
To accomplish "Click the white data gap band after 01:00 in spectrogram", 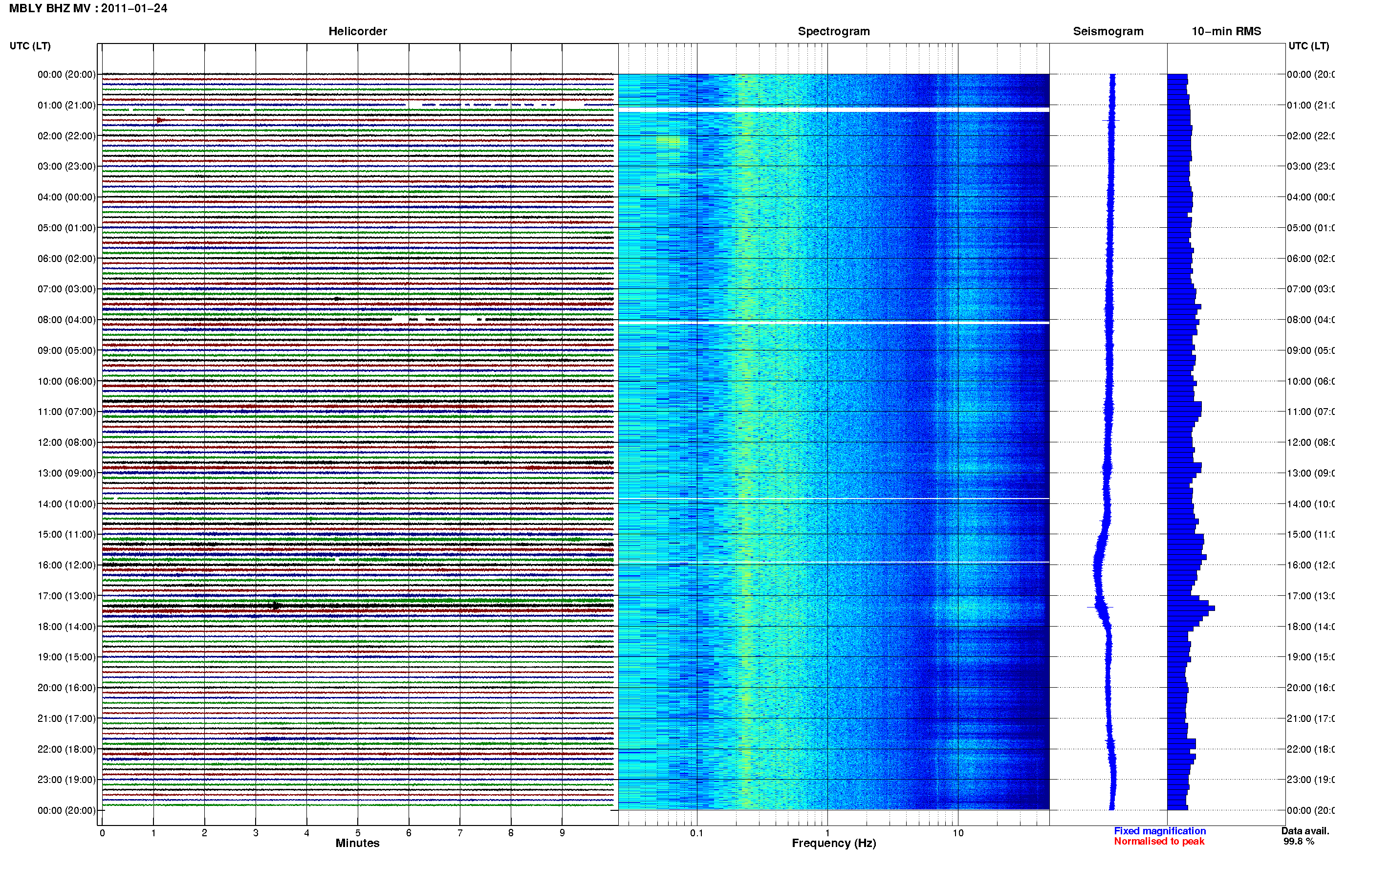I will pos(833,109).
